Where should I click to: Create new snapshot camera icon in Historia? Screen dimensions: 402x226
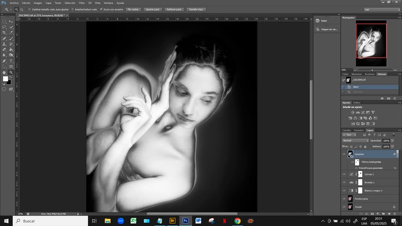(x=389, y=98)
